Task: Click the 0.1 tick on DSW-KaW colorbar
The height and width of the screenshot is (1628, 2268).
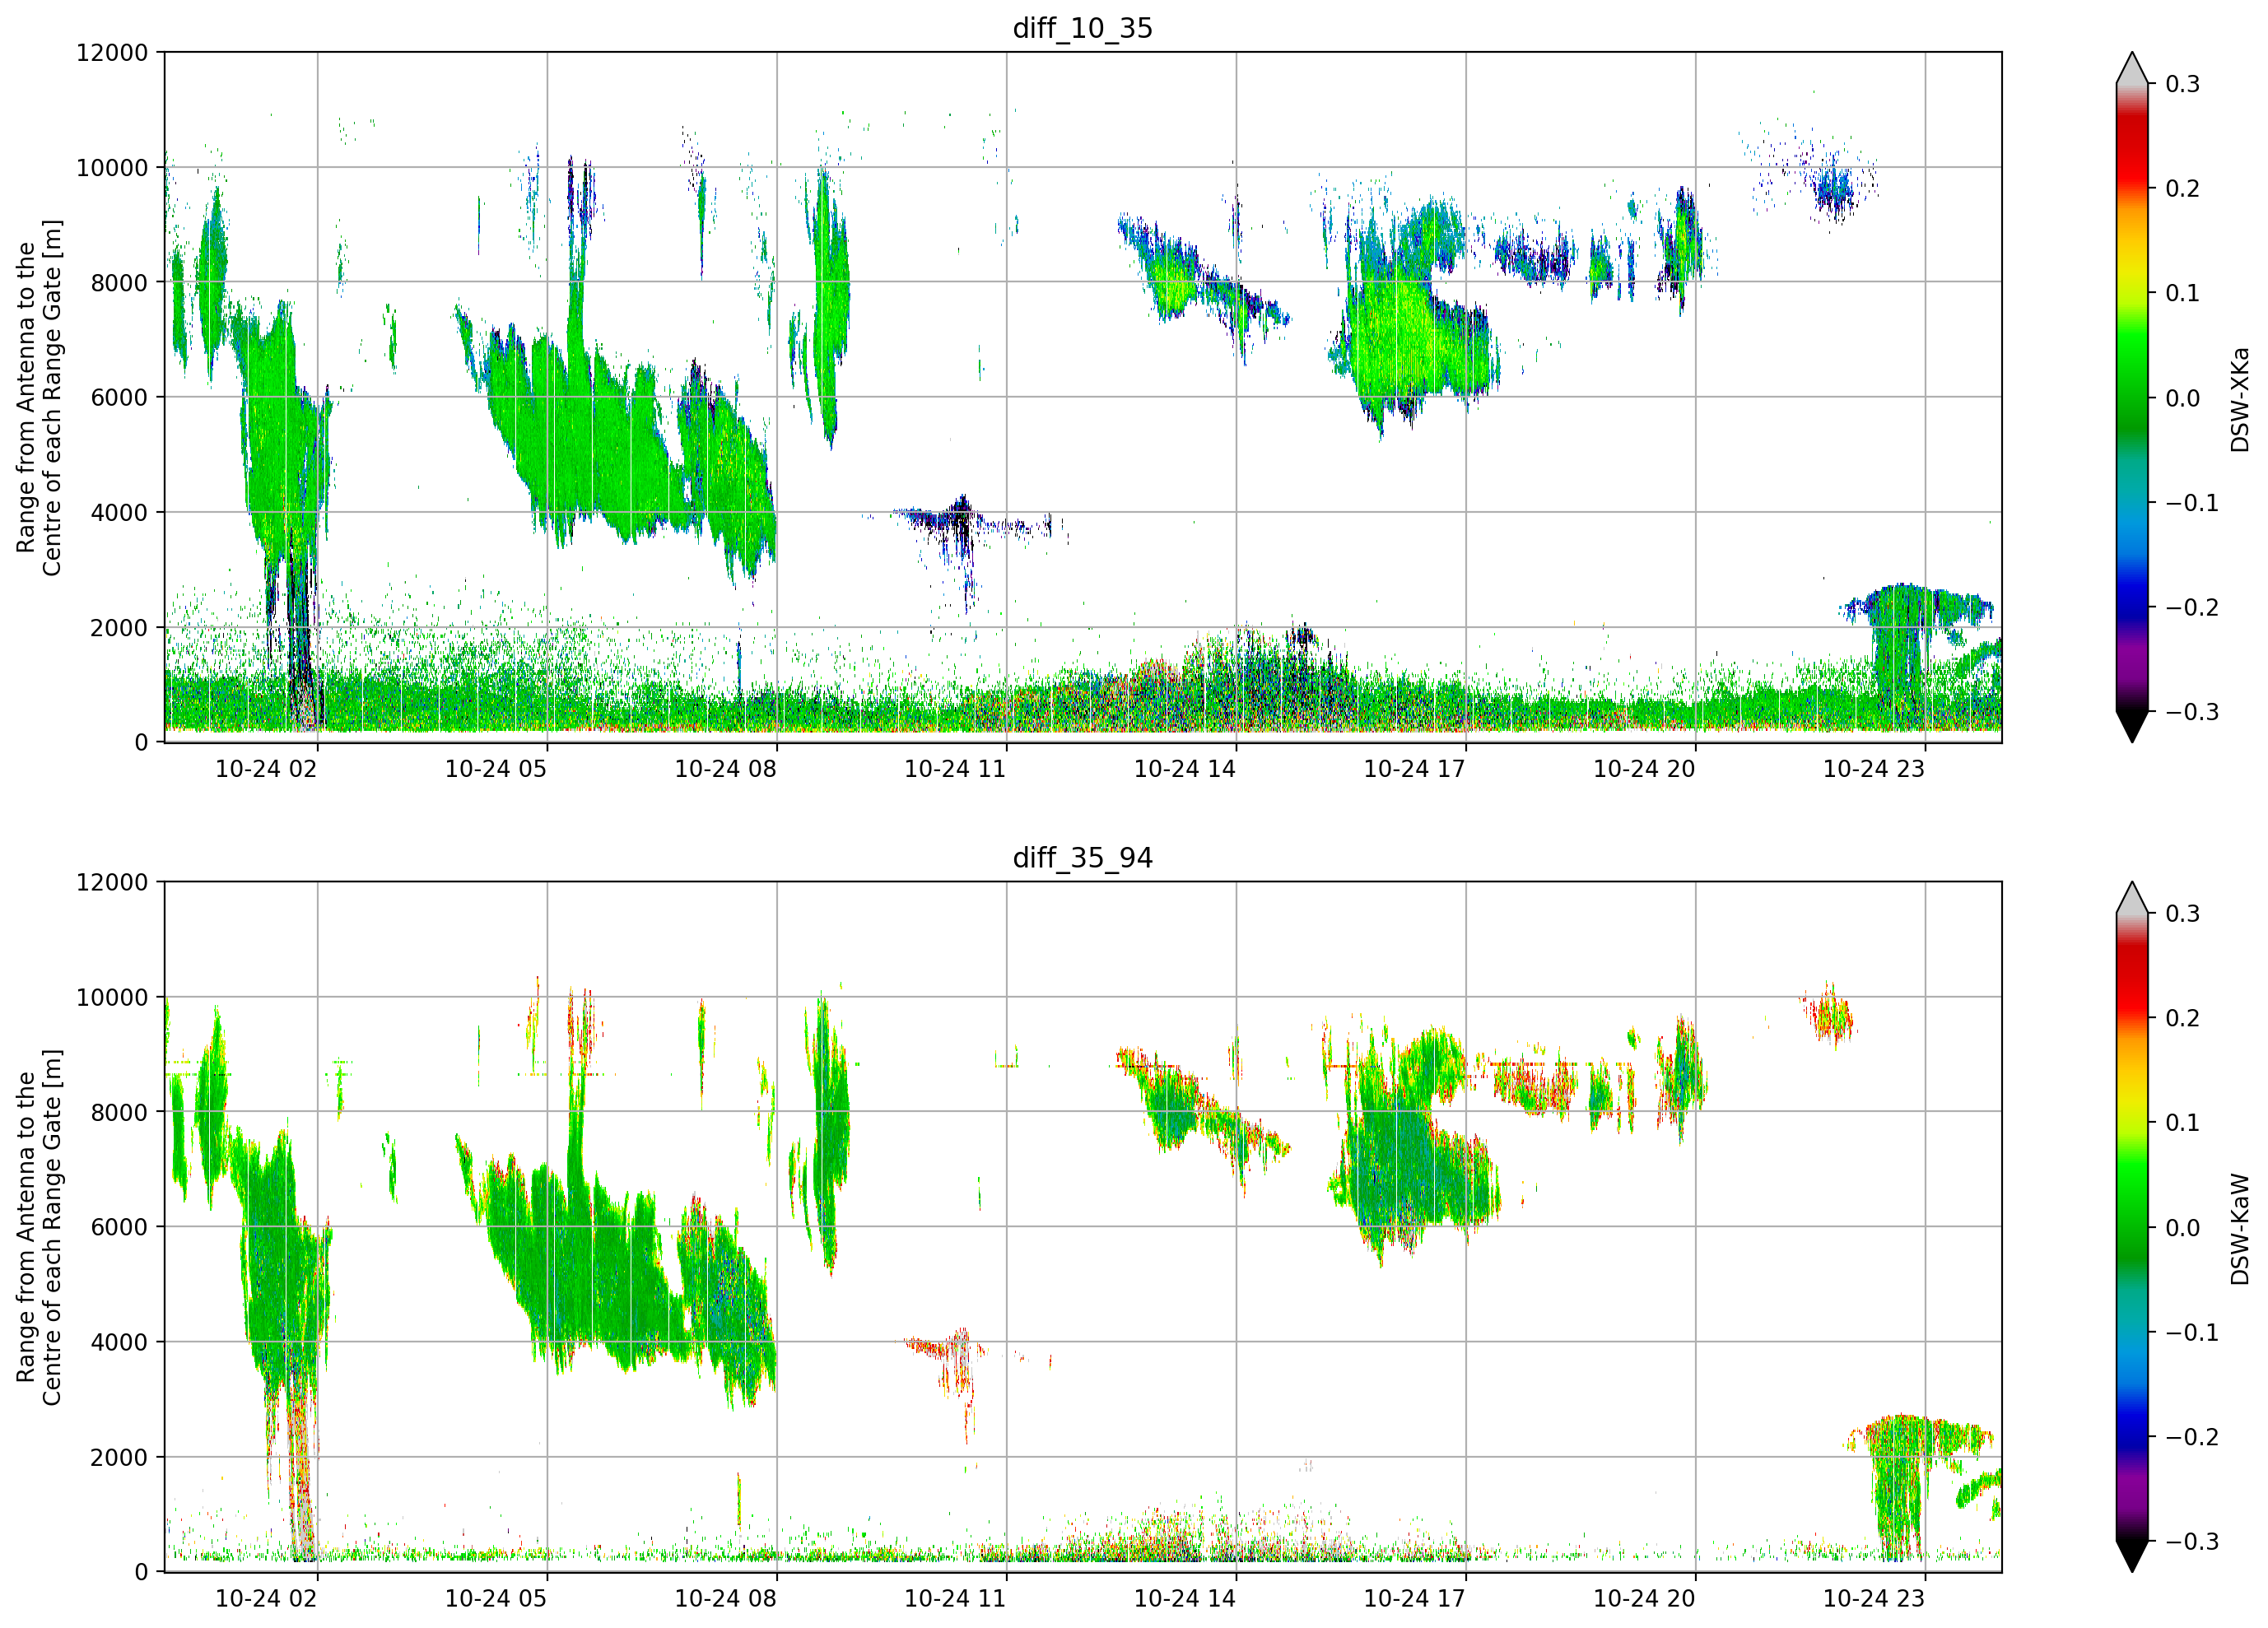Action: point(2183,1123)
